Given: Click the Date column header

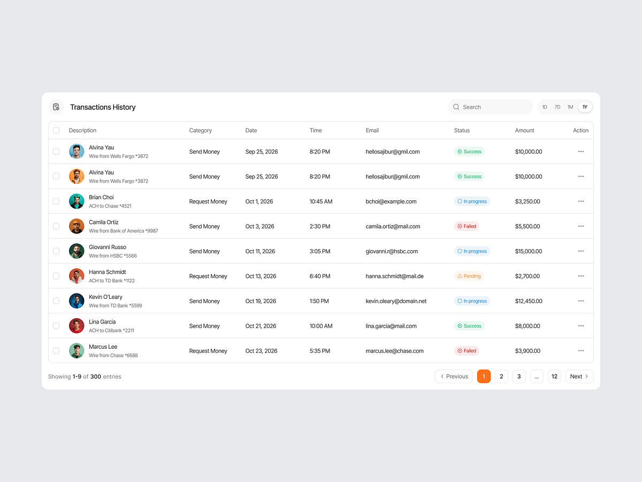Looking at the screenshot, I should [x=251, y=130].
